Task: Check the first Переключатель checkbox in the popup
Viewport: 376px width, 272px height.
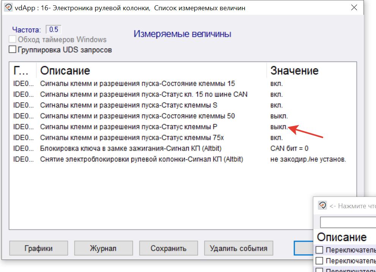Action: point(319,250)
